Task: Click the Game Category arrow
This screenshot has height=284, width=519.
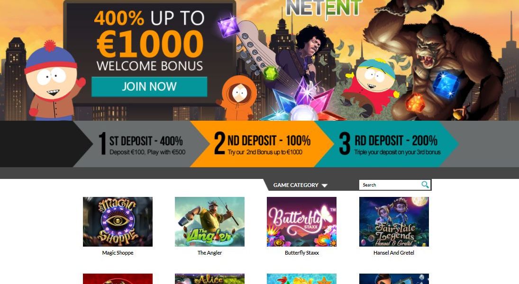Action: (324, 186)
